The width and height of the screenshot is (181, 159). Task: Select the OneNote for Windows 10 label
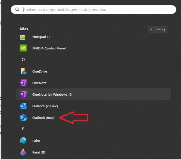click(52, 95)
